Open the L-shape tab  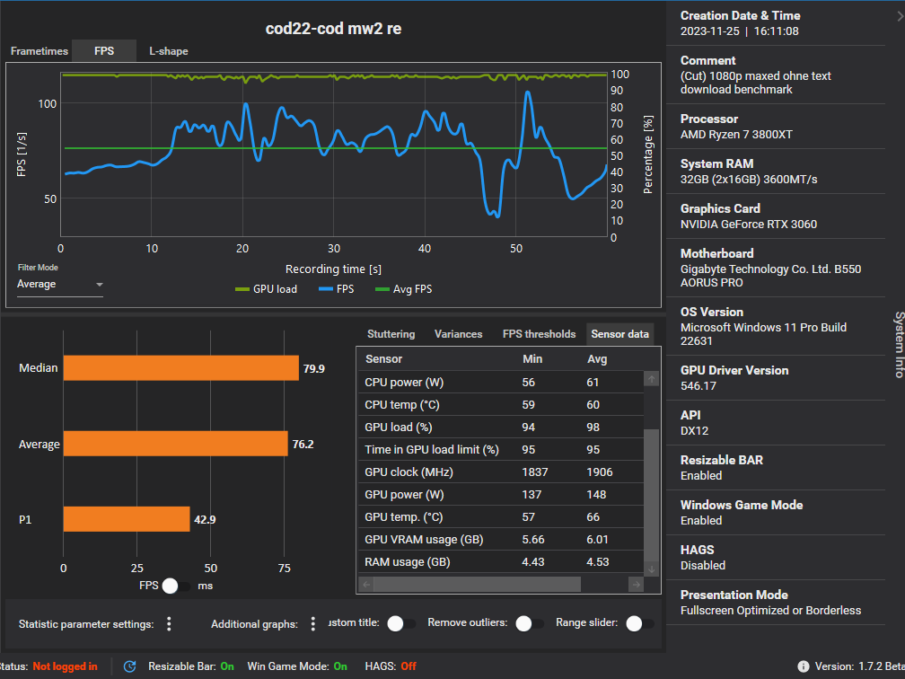(x=169, y=51)
